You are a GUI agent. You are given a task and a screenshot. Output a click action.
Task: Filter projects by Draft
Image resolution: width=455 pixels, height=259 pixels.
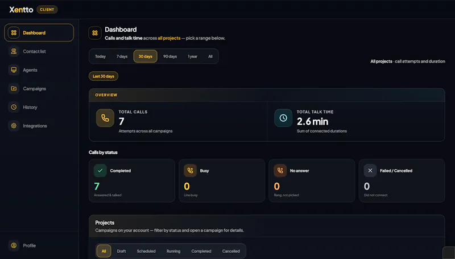pyautogui.click(x=121, y=251)
